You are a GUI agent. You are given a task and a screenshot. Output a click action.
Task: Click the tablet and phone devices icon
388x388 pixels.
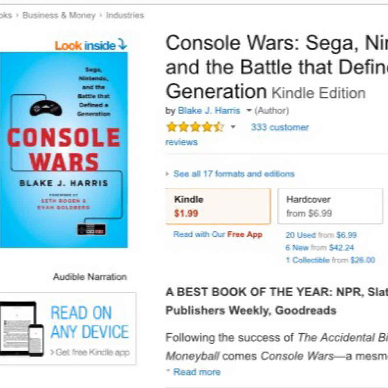point(22,328)
